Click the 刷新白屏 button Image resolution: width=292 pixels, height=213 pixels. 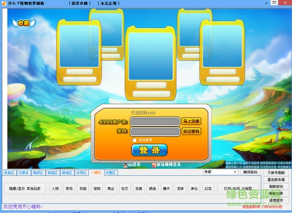(276, 193)
